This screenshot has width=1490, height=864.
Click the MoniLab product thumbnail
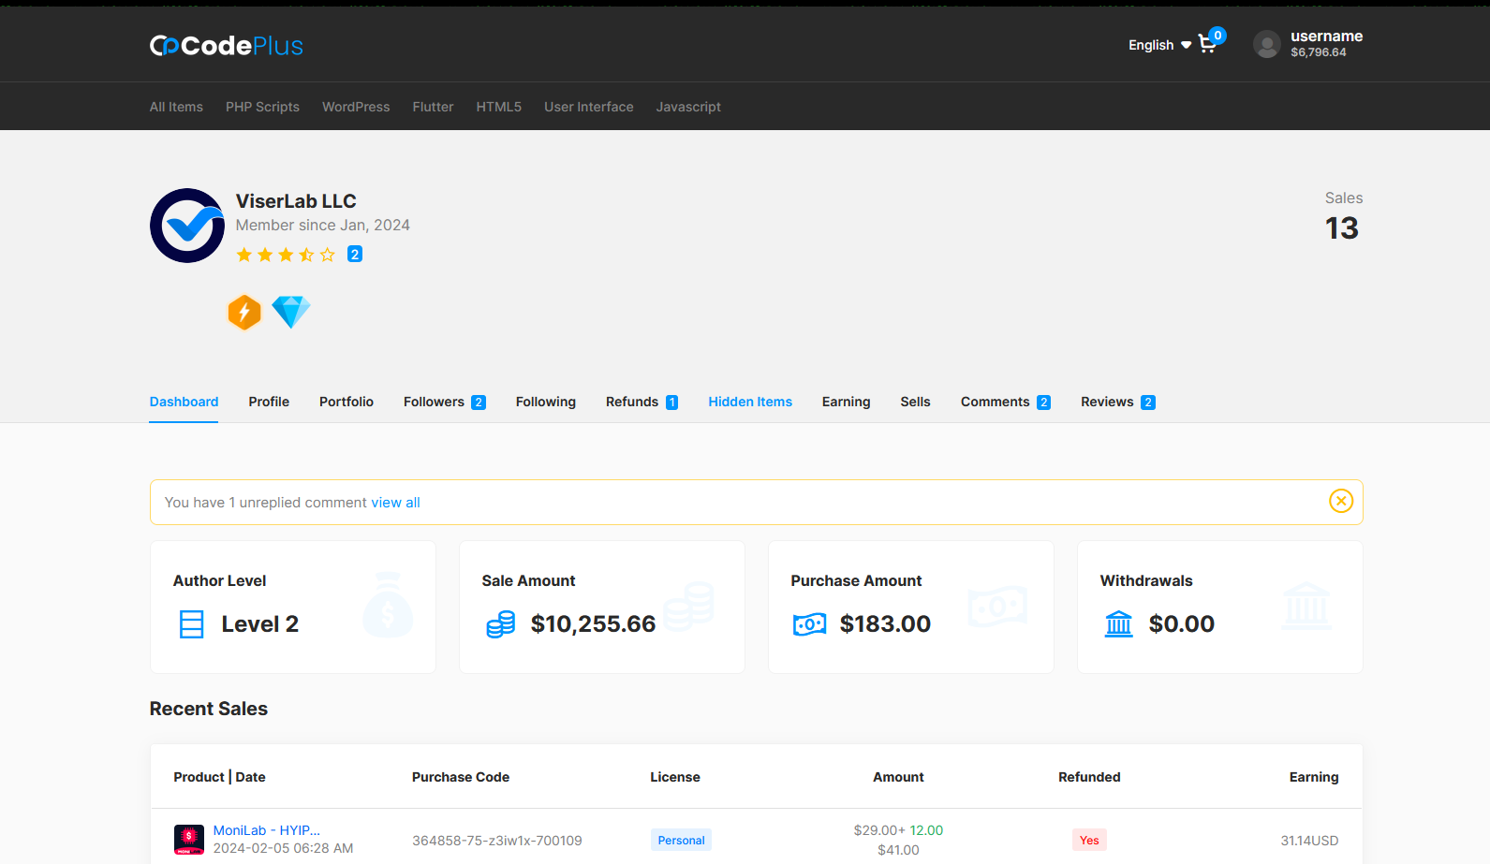[189, 839]
